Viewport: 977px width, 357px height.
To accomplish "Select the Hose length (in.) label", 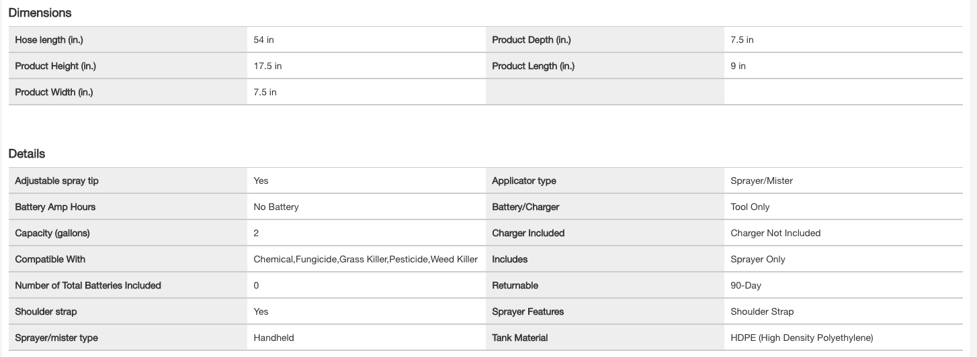I will [x=49, y=40].
